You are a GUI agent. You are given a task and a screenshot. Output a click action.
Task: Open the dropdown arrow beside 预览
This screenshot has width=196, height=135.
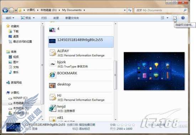33,18
